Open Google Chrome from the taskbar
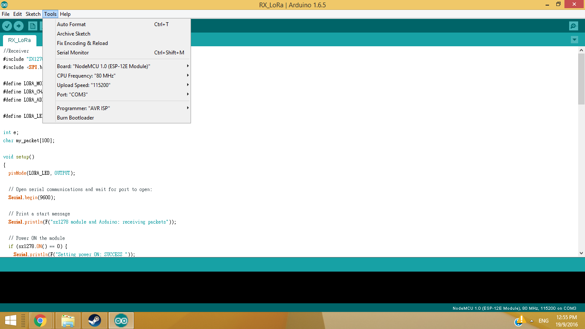This screenshot has width=585, height=329. (41, 320)
